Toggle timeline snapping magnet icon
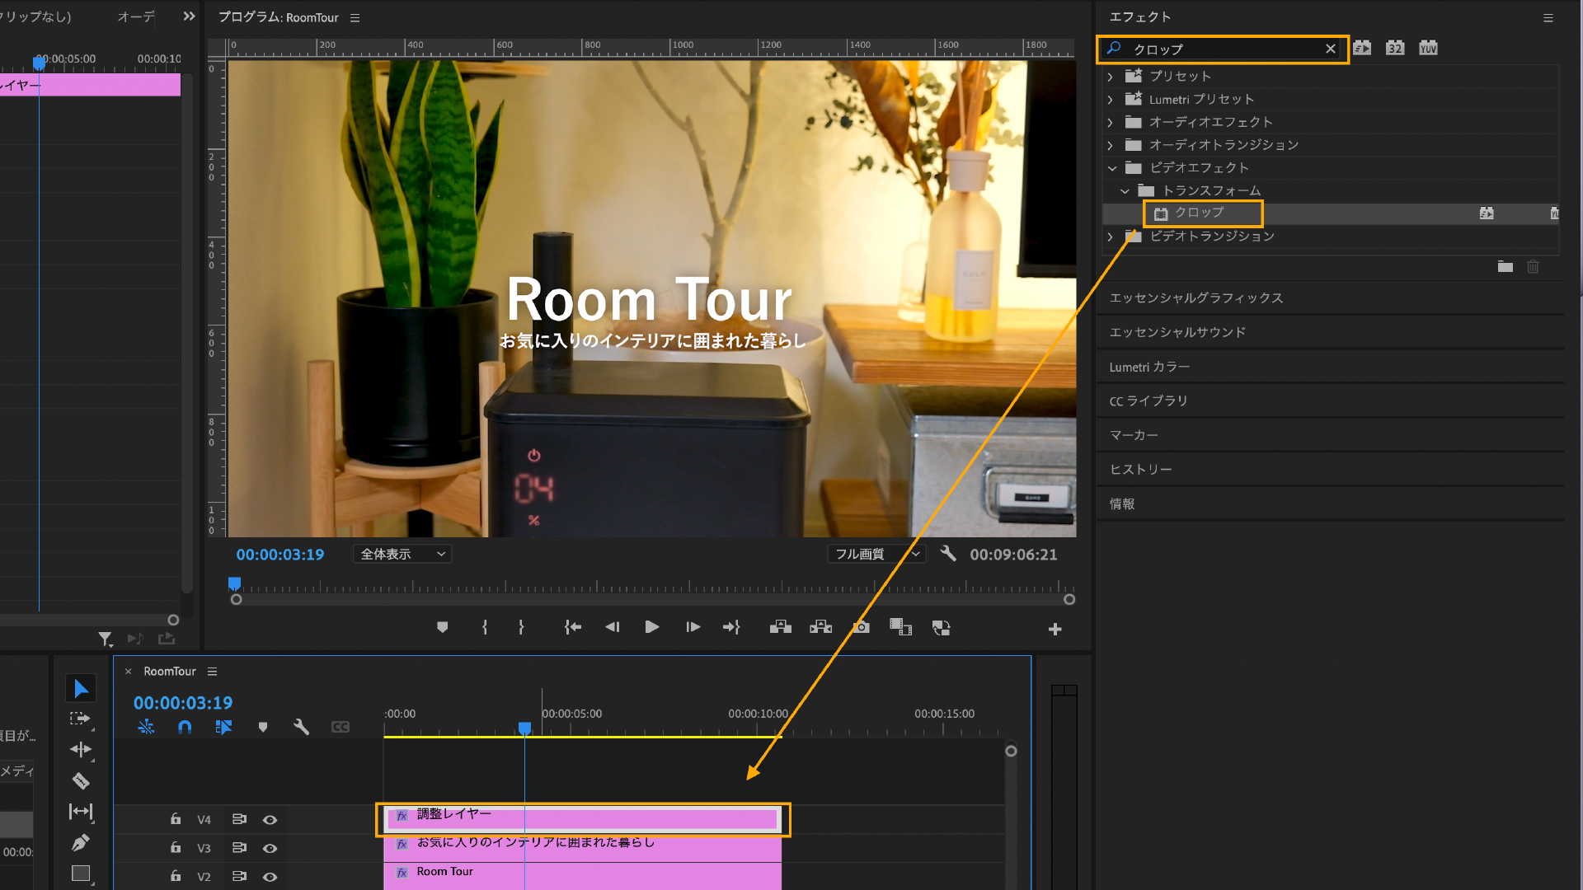Image resolution: width=1583 pixels, height=890 pixels. click(x=185, y=727)
